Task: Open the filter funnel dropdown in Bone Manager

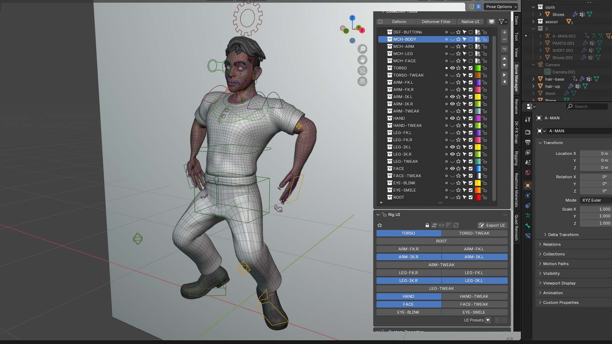Action: (503, 22)
